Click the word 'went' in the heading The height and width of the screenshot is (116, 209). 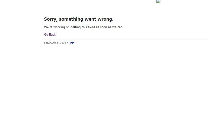[x=90, y=19]
